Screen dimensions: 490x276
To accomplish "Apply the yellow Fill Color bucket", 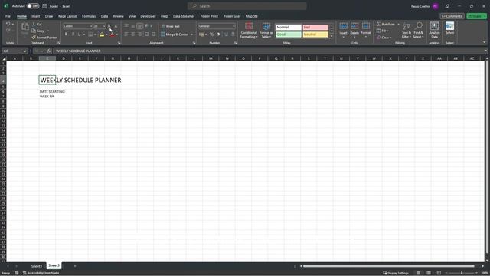I will click(102, 34).
